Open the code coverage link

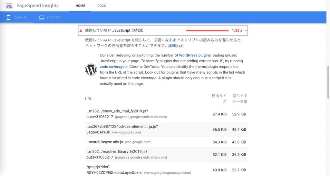coord(112,66)
